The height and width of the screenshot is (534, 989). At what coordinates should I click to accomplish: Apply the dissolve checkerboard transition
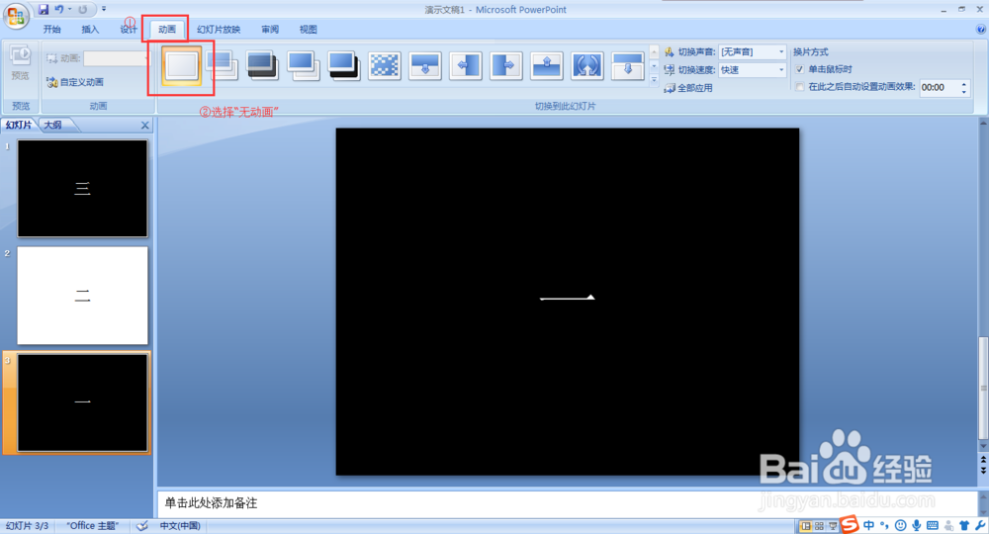point(384,65)
